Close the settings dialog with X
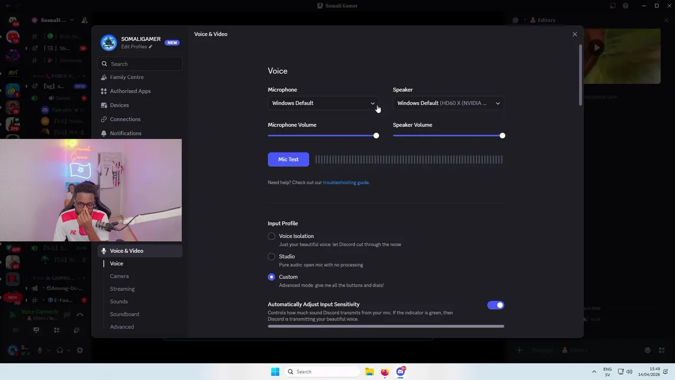 575,34
